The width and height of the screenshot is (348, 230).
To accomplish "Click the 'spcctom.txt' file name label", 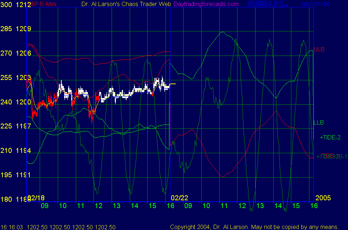I will coord(315,4).
